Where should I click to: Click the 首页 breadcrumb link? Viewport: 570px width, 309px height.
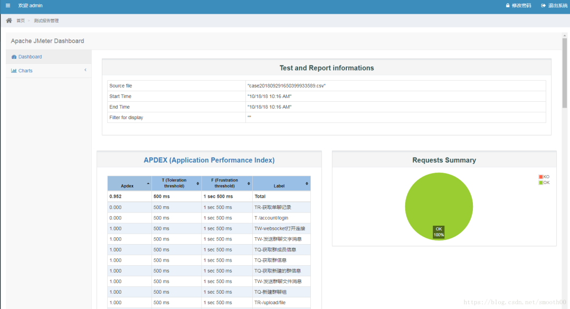(21, 21)
